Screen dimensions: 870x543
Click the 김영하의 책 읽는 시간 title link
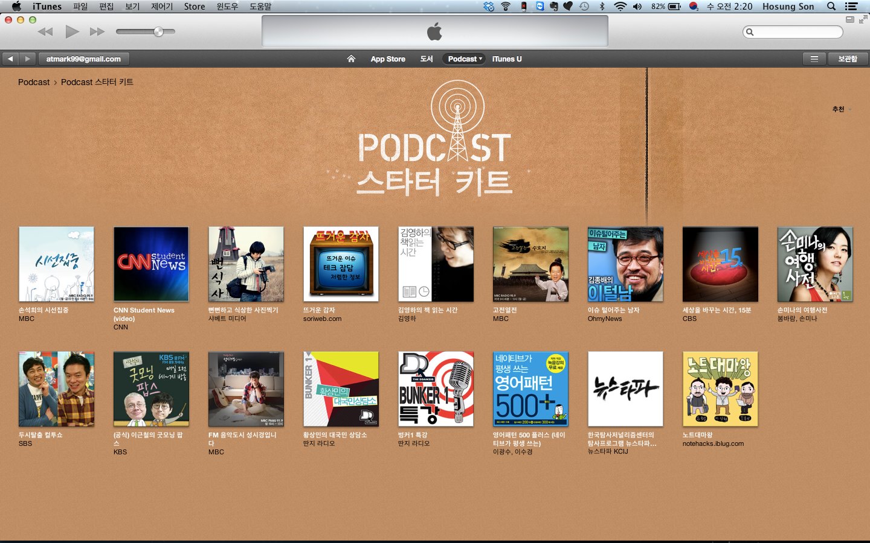[428, 310]
